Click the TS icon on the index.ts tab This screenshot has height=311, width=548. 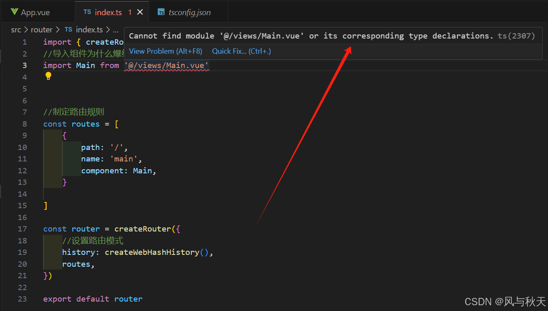87,12
